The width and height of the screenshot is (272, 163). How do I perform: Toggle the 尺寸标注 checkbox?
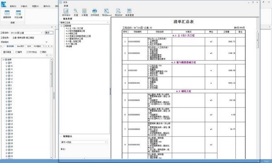28,52
